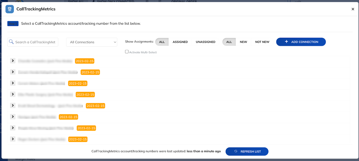Focus the Search a CallTrackingMetrics field
The height and width of the screenshot is (161, 359).
coord(33,42)
